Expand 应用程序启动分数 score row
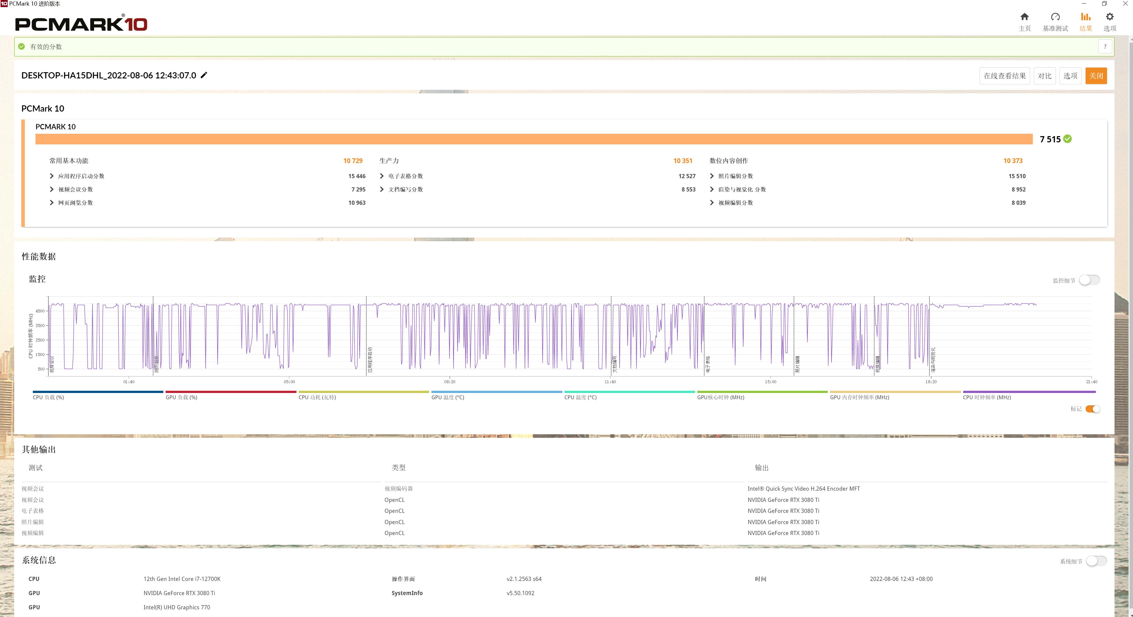 pos(51,176)
